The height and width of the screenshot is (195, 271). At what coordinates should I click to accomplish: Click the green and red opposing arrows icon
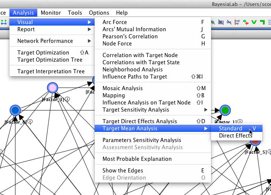246,22
